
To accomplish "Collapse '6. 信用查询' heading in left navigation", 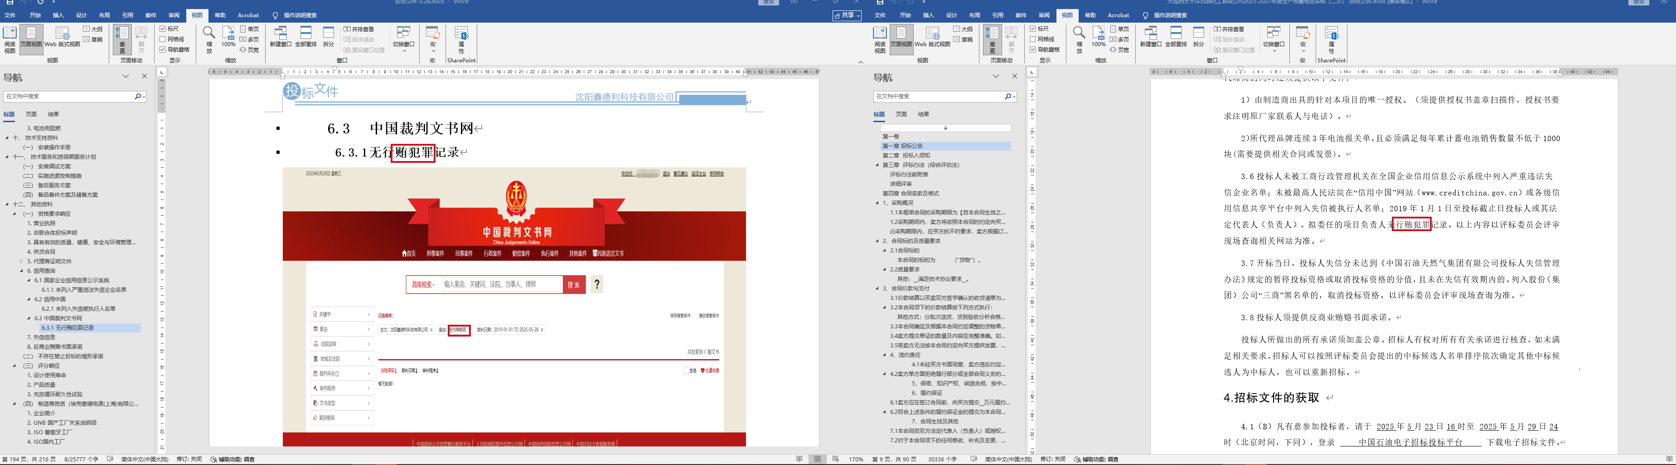I will (21, 271).
